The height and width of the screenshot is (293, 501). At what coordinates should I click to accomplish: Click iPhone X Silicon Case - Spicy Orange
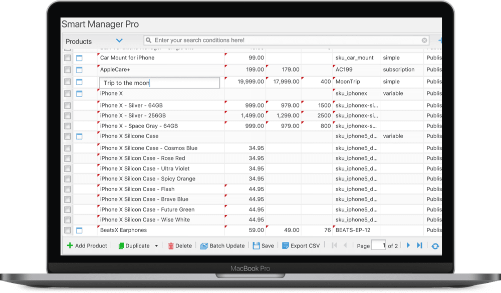pos(148,179)
